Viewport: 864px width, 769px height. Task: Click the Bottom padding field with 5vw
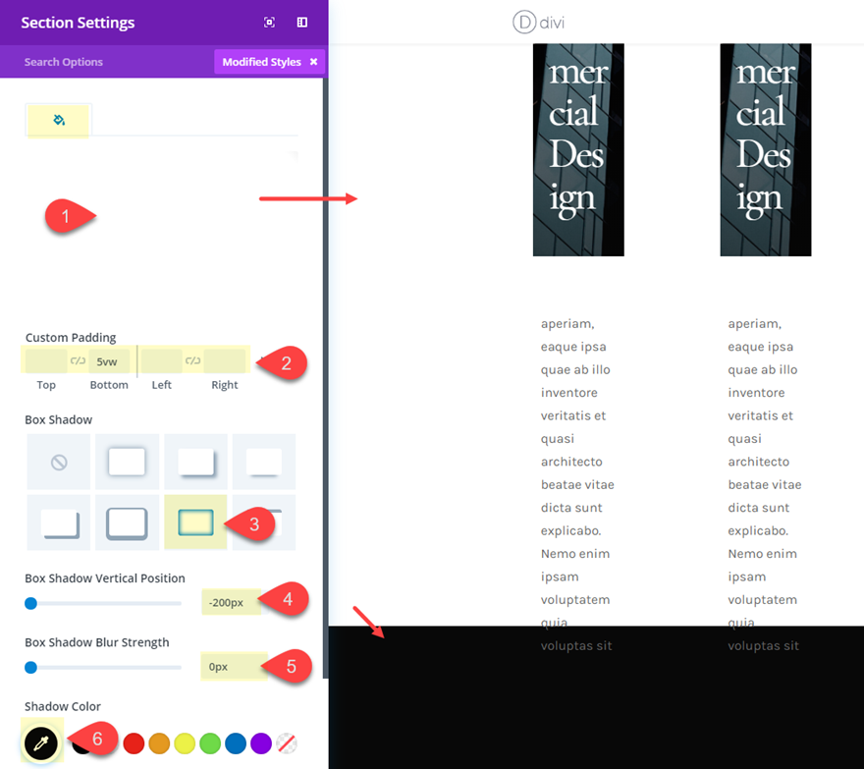point(109,361)
